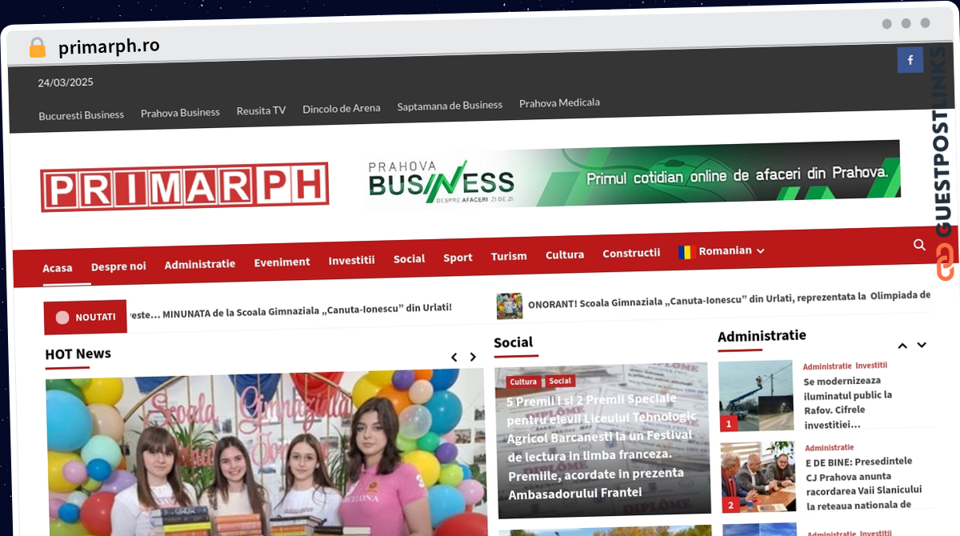This screenshot has width=960, height=536.
Task: Open the Social menu item
Action: click(409, 258)
